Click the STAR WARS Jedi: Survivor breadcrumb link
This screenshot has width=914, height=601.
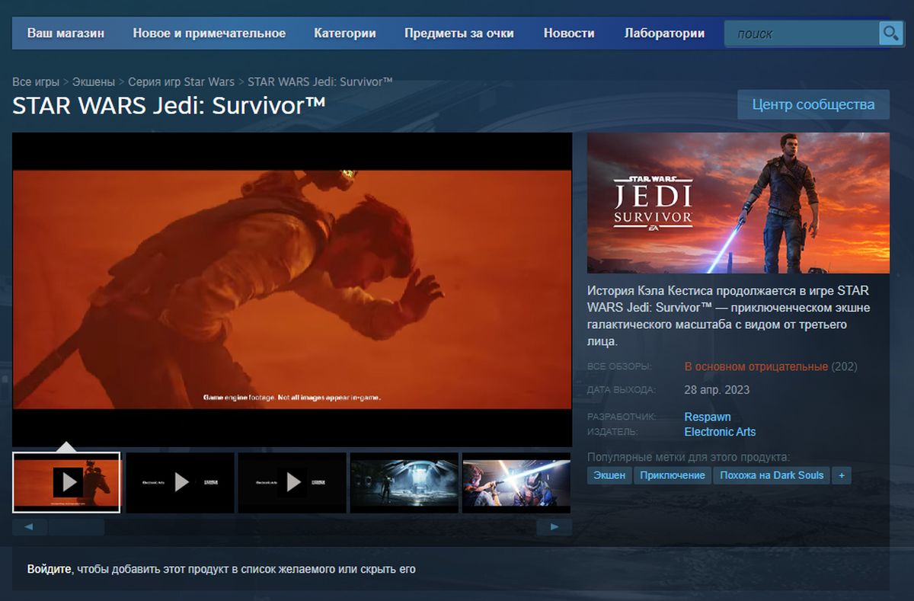[320, 82]
